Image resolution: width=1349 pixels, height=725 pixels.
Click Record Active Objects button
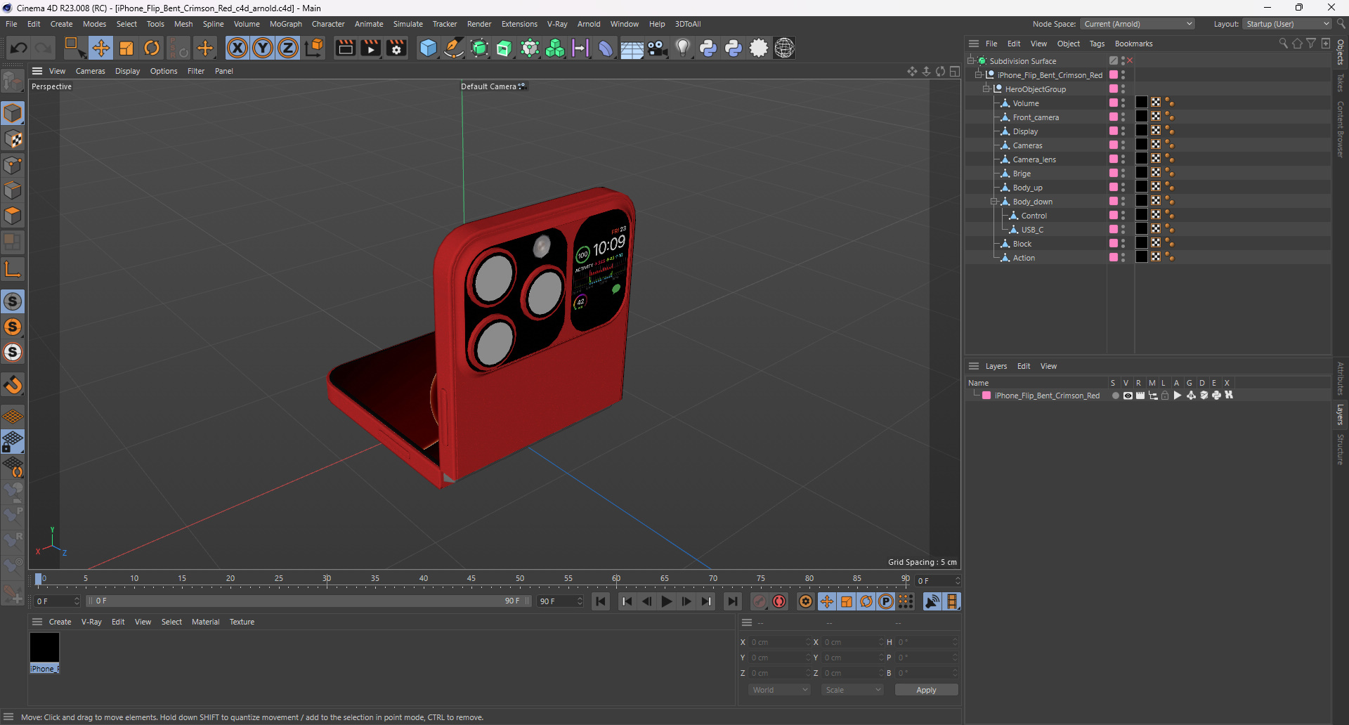point(760,601)
